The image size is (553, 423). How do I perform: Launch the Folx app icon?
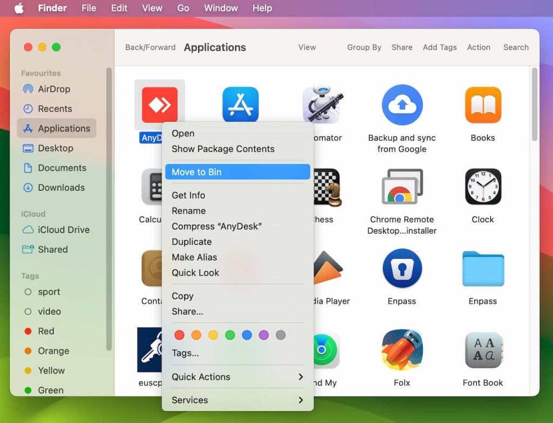point(402,350)
